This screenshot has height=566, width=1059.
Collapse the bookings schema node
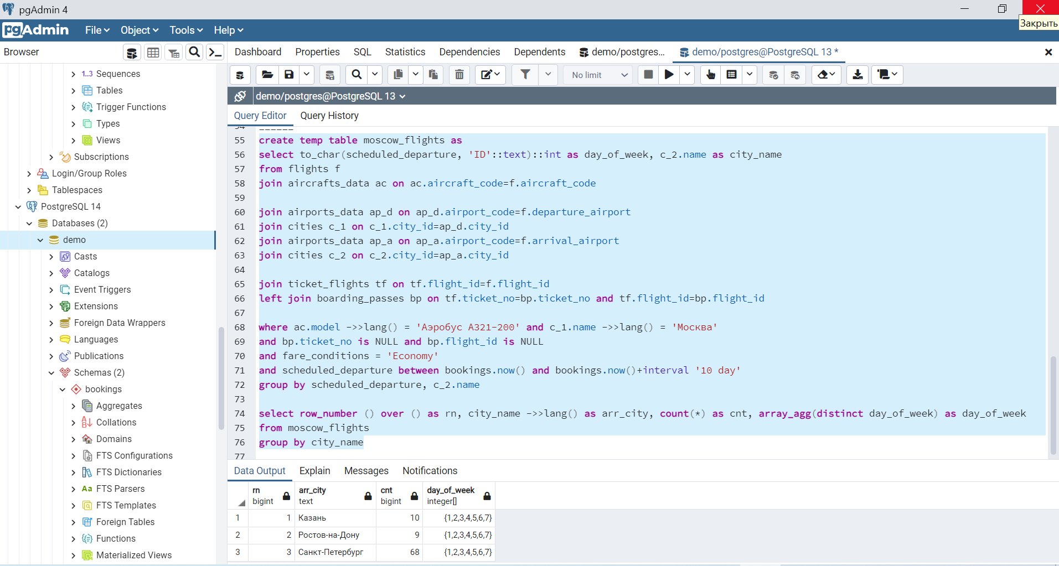pos(63,390)
